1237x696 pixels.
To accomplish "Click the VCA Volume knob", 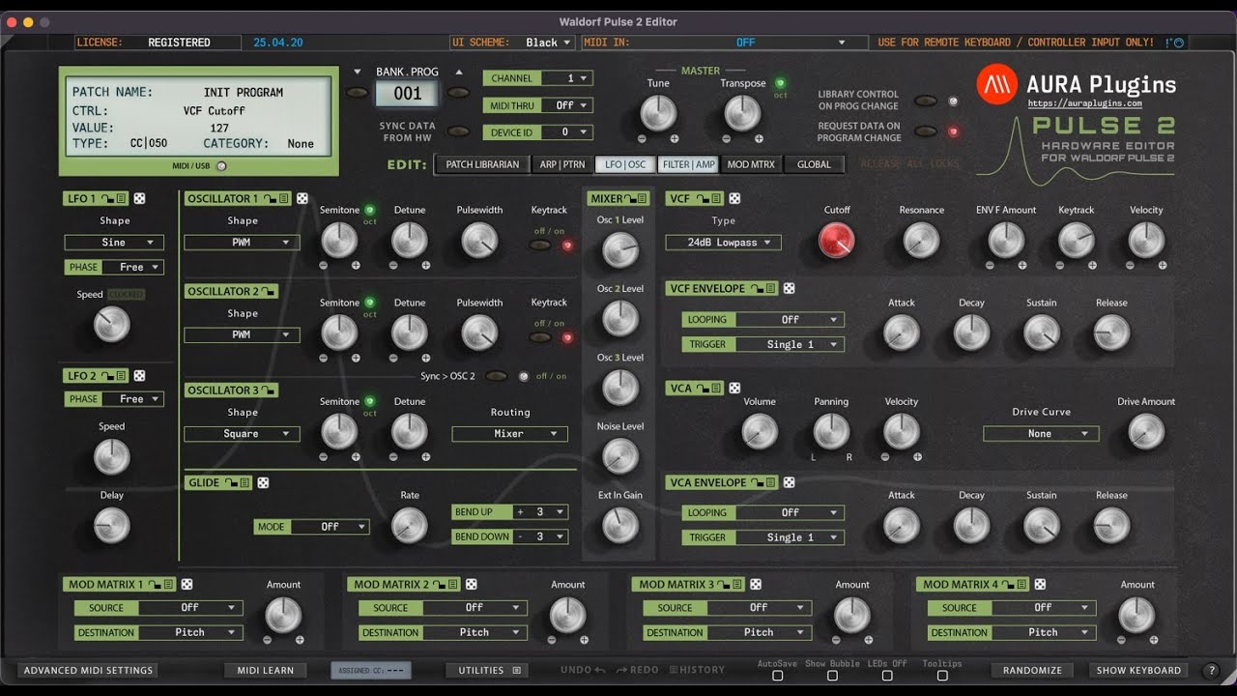I will [760, 432].
